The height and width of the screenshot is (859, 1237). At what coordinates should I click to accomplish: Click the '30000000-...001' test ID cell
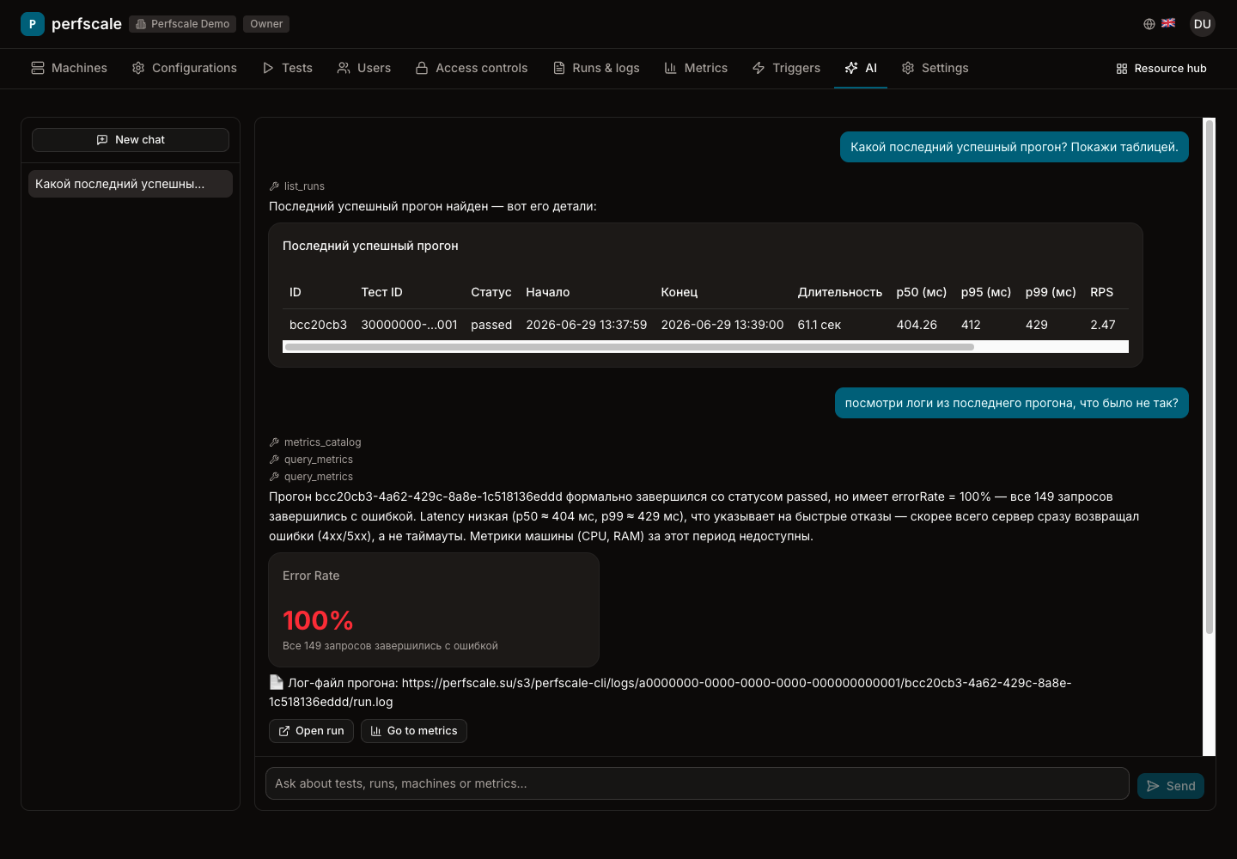click(x=409, y=325)
